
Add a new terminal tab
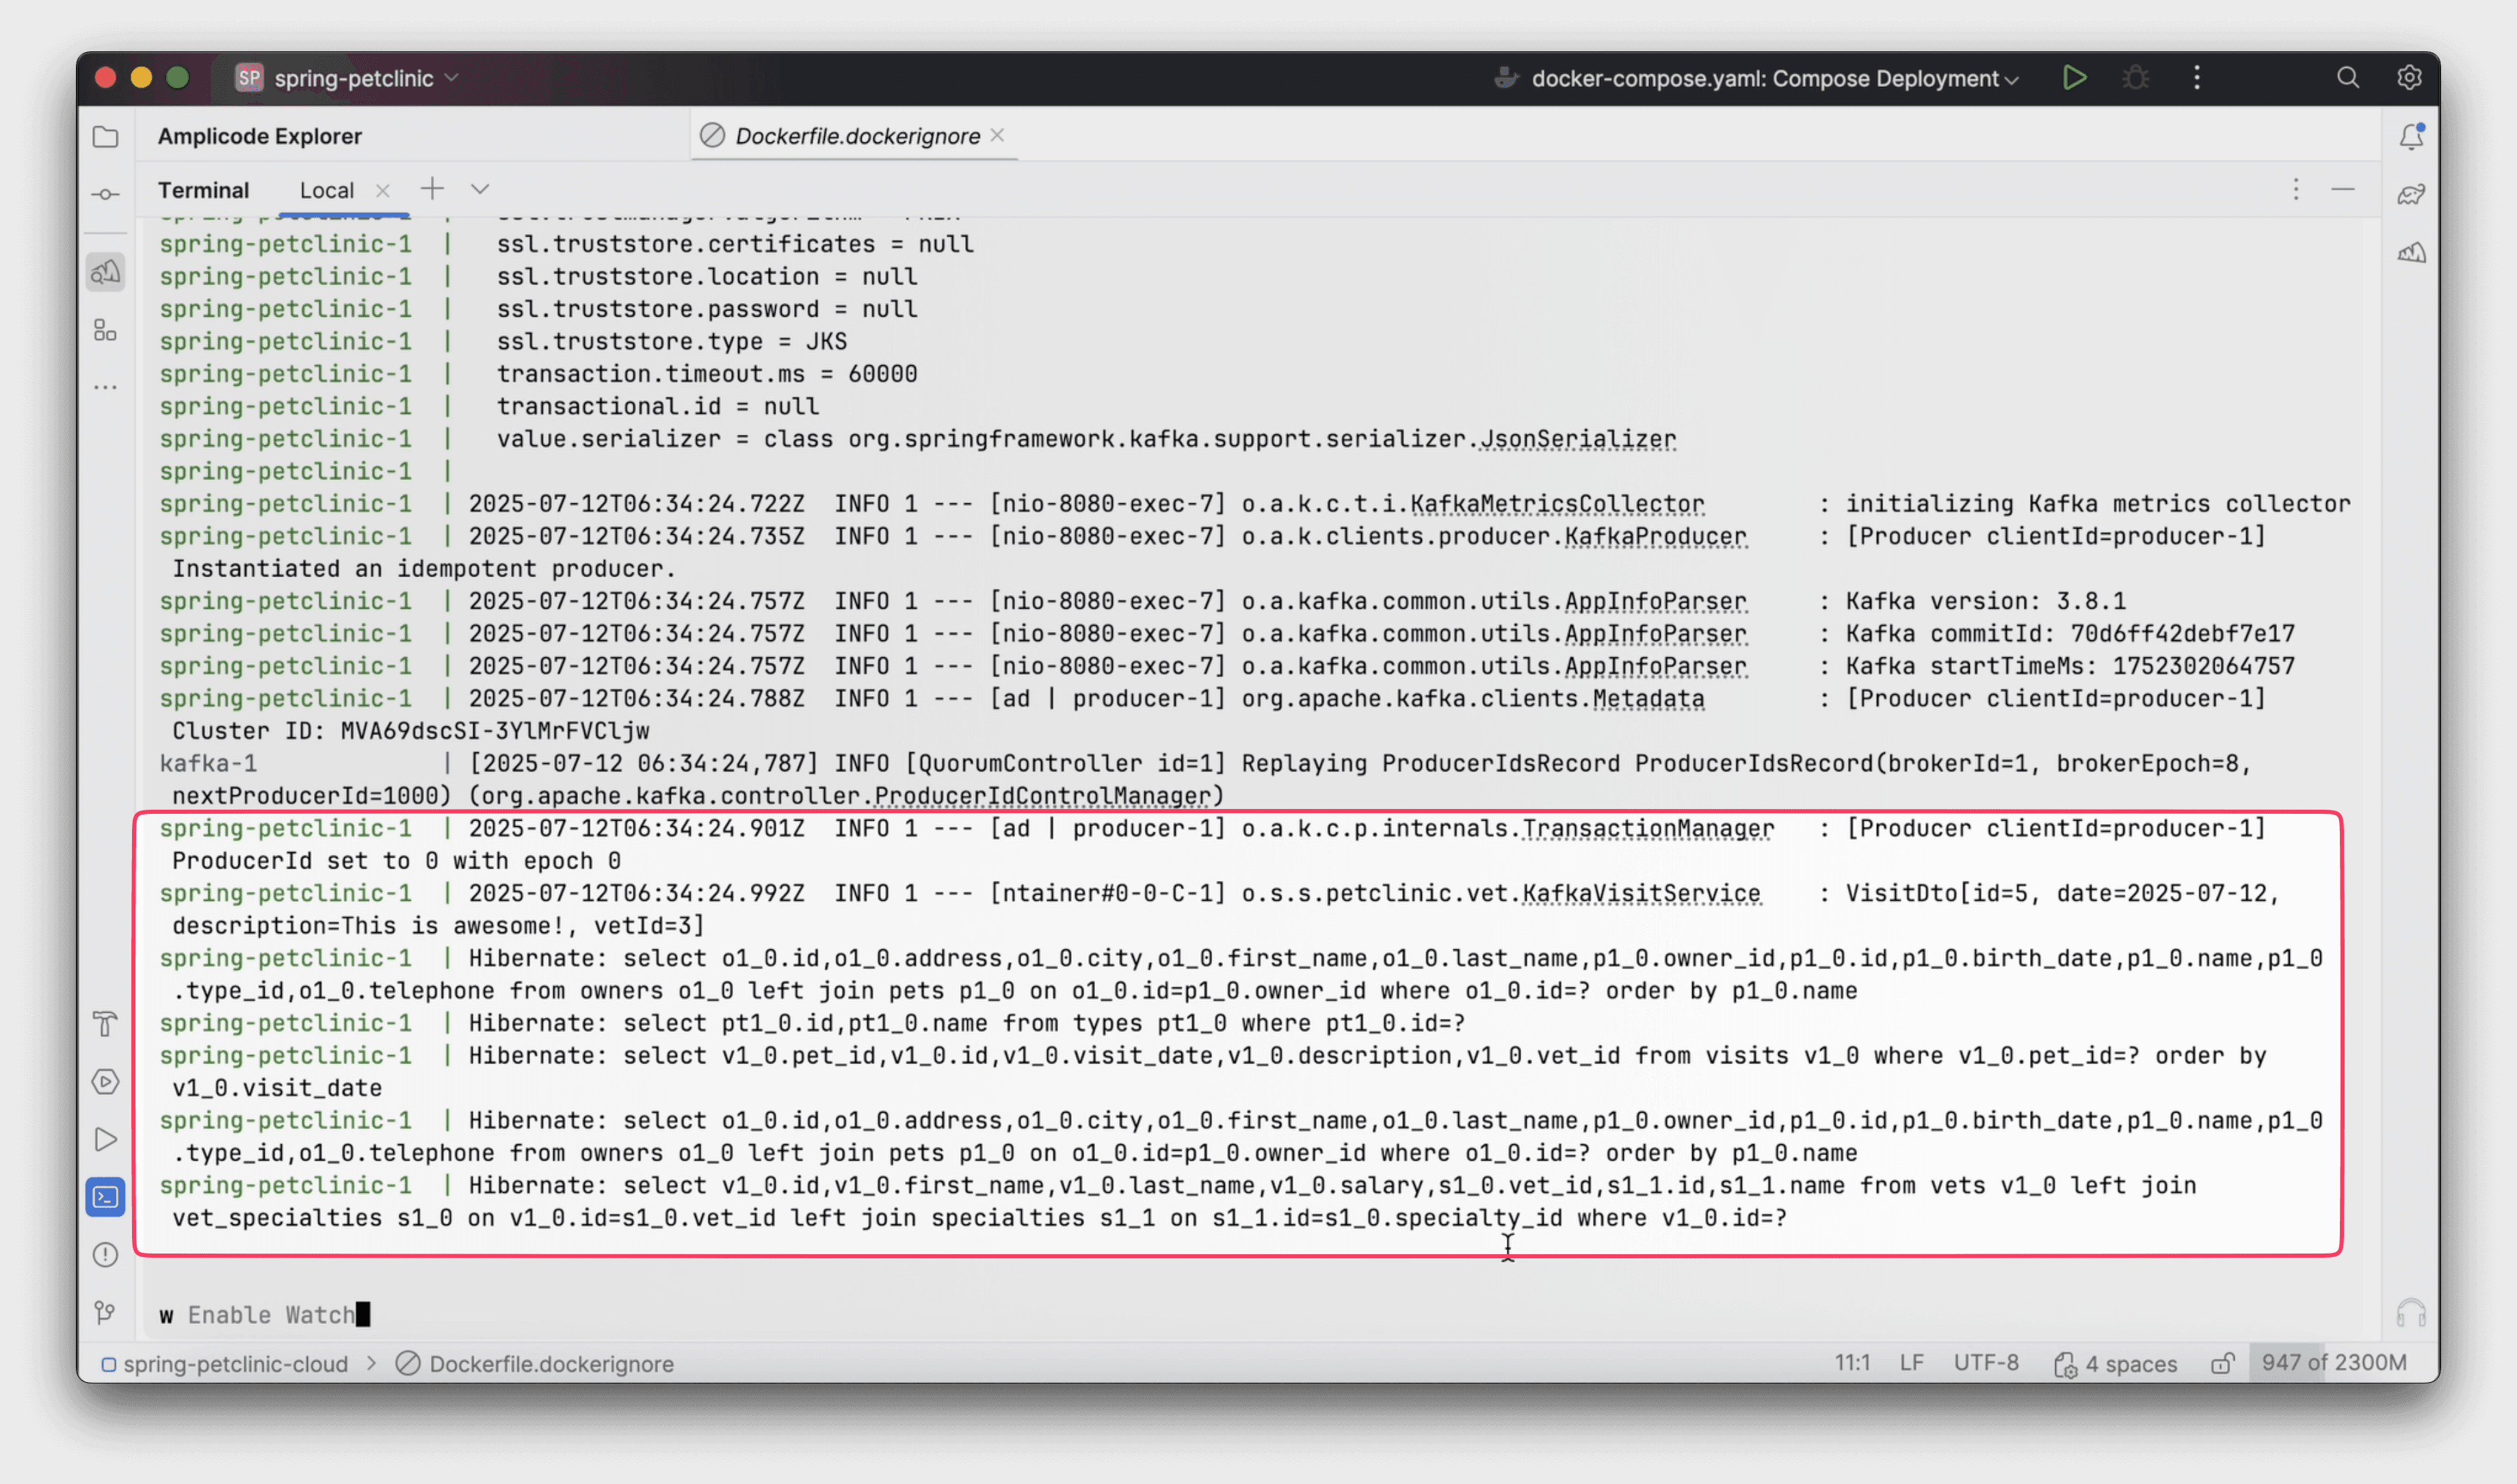[x=432, y=189]
